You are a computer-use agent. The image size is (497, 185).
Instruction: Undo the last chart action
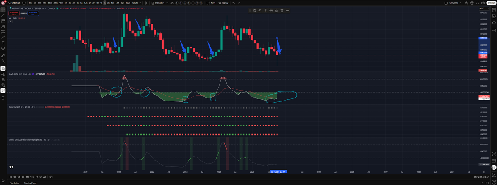pos(234,3)
